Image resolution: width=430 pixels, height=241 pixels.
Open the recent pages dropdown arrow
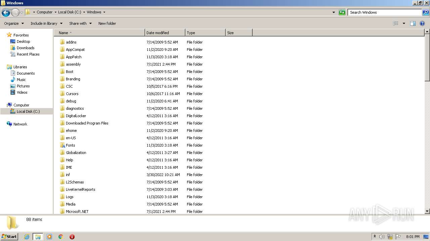[x=21, y=13]
